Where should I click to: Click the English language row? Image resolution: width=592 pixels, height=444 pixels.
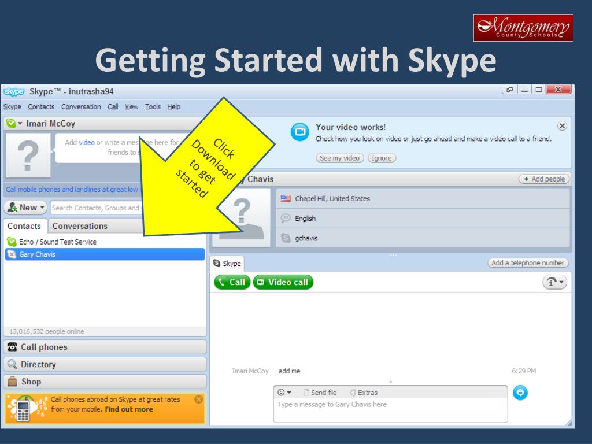pyautogui.click(x=423, y=218)
